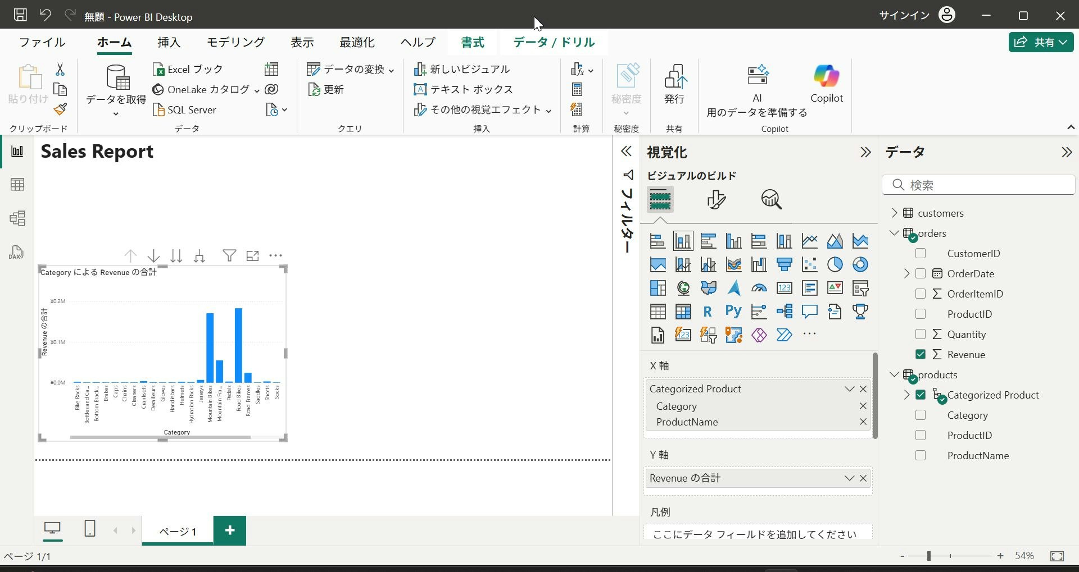The width and height of the screenshot is (1079, 572).
Task: Click the format painter icon
Action: [60, 109]
